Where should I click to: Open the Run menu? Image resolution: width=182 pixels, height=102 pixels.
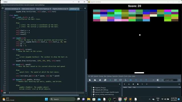pos(105,76)
